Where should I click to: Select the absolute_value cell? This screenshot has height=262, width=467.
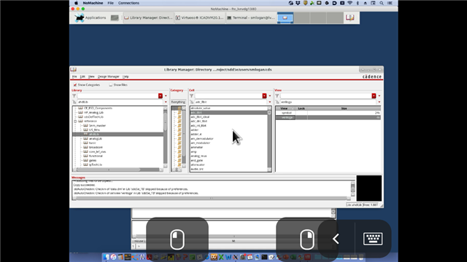[201, 108]
